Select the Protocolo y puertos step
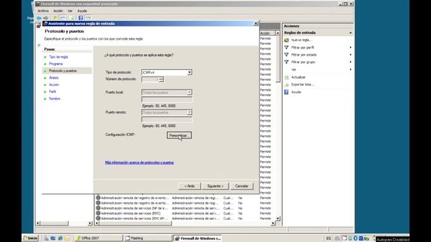The height and width of the screenshot is (242, 431). point(63,71)
